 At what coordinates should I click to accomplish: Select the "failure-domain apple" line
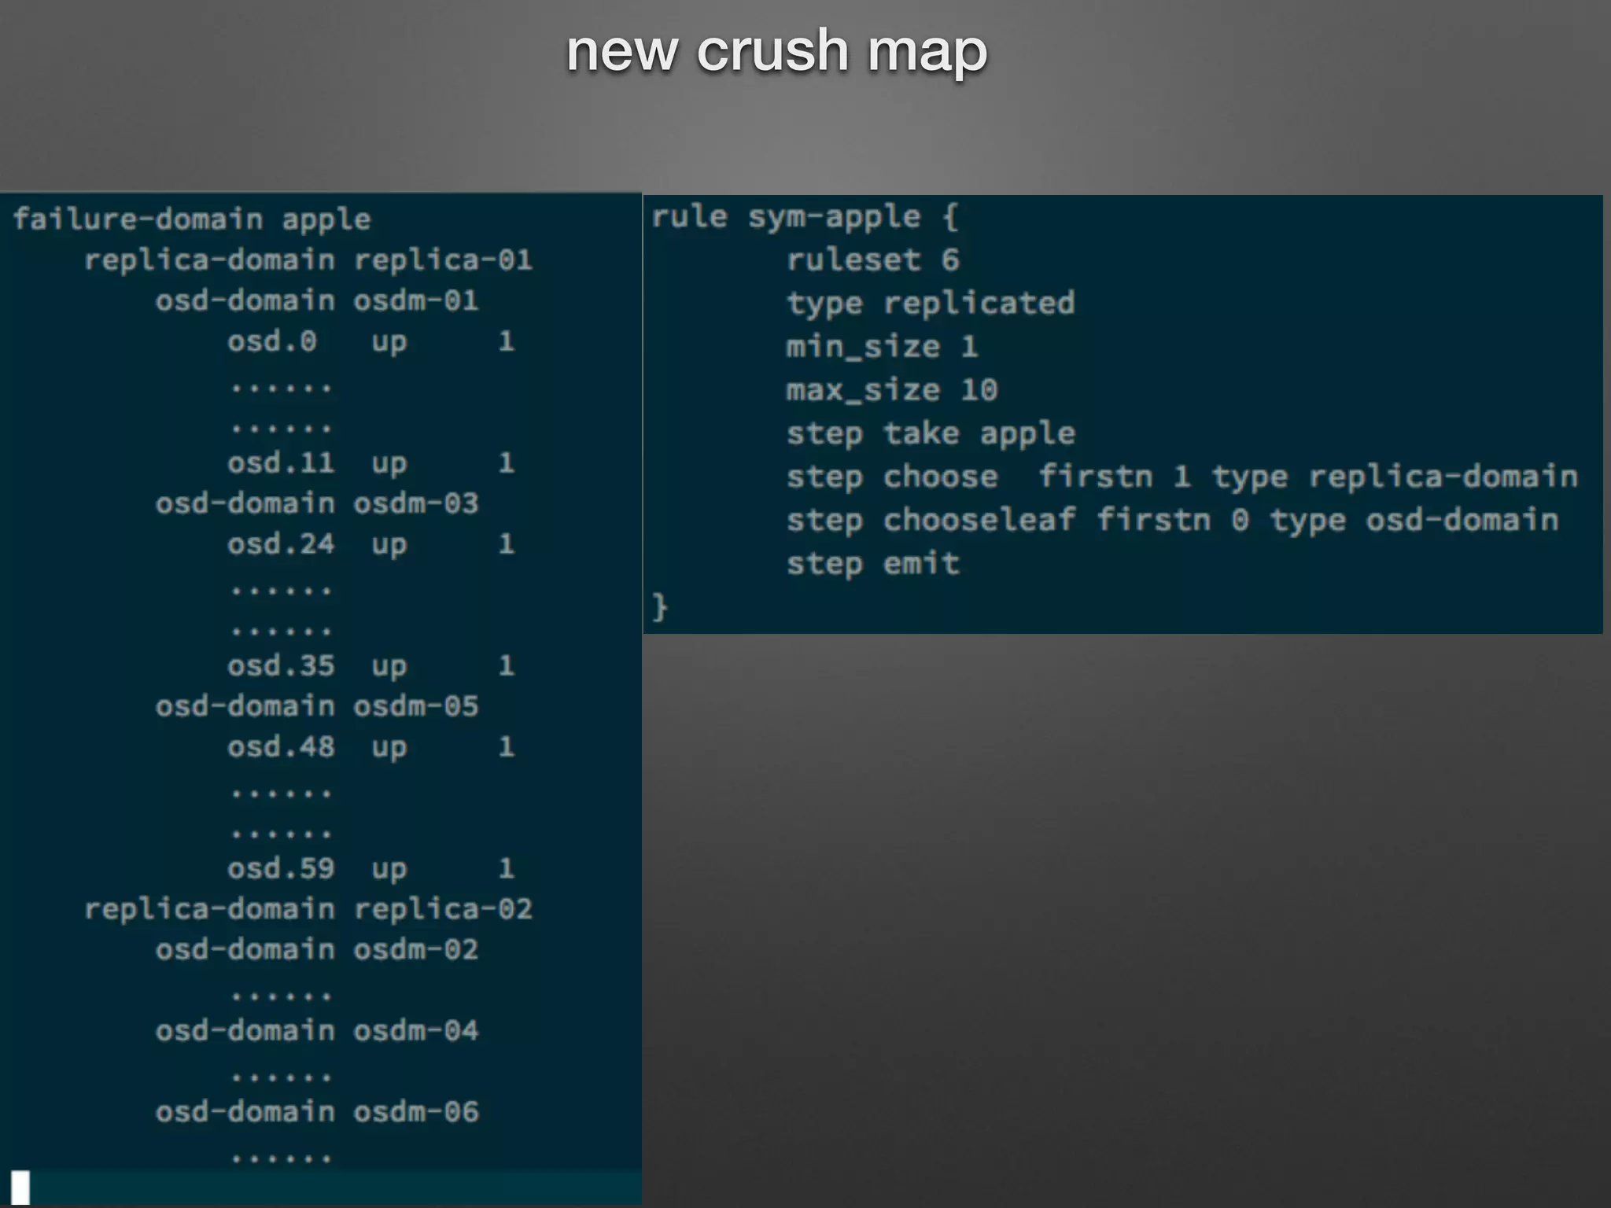click(192, 219)
